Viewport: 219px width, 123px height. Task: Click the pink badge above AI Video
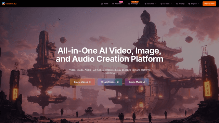click(x=121, y=2)
